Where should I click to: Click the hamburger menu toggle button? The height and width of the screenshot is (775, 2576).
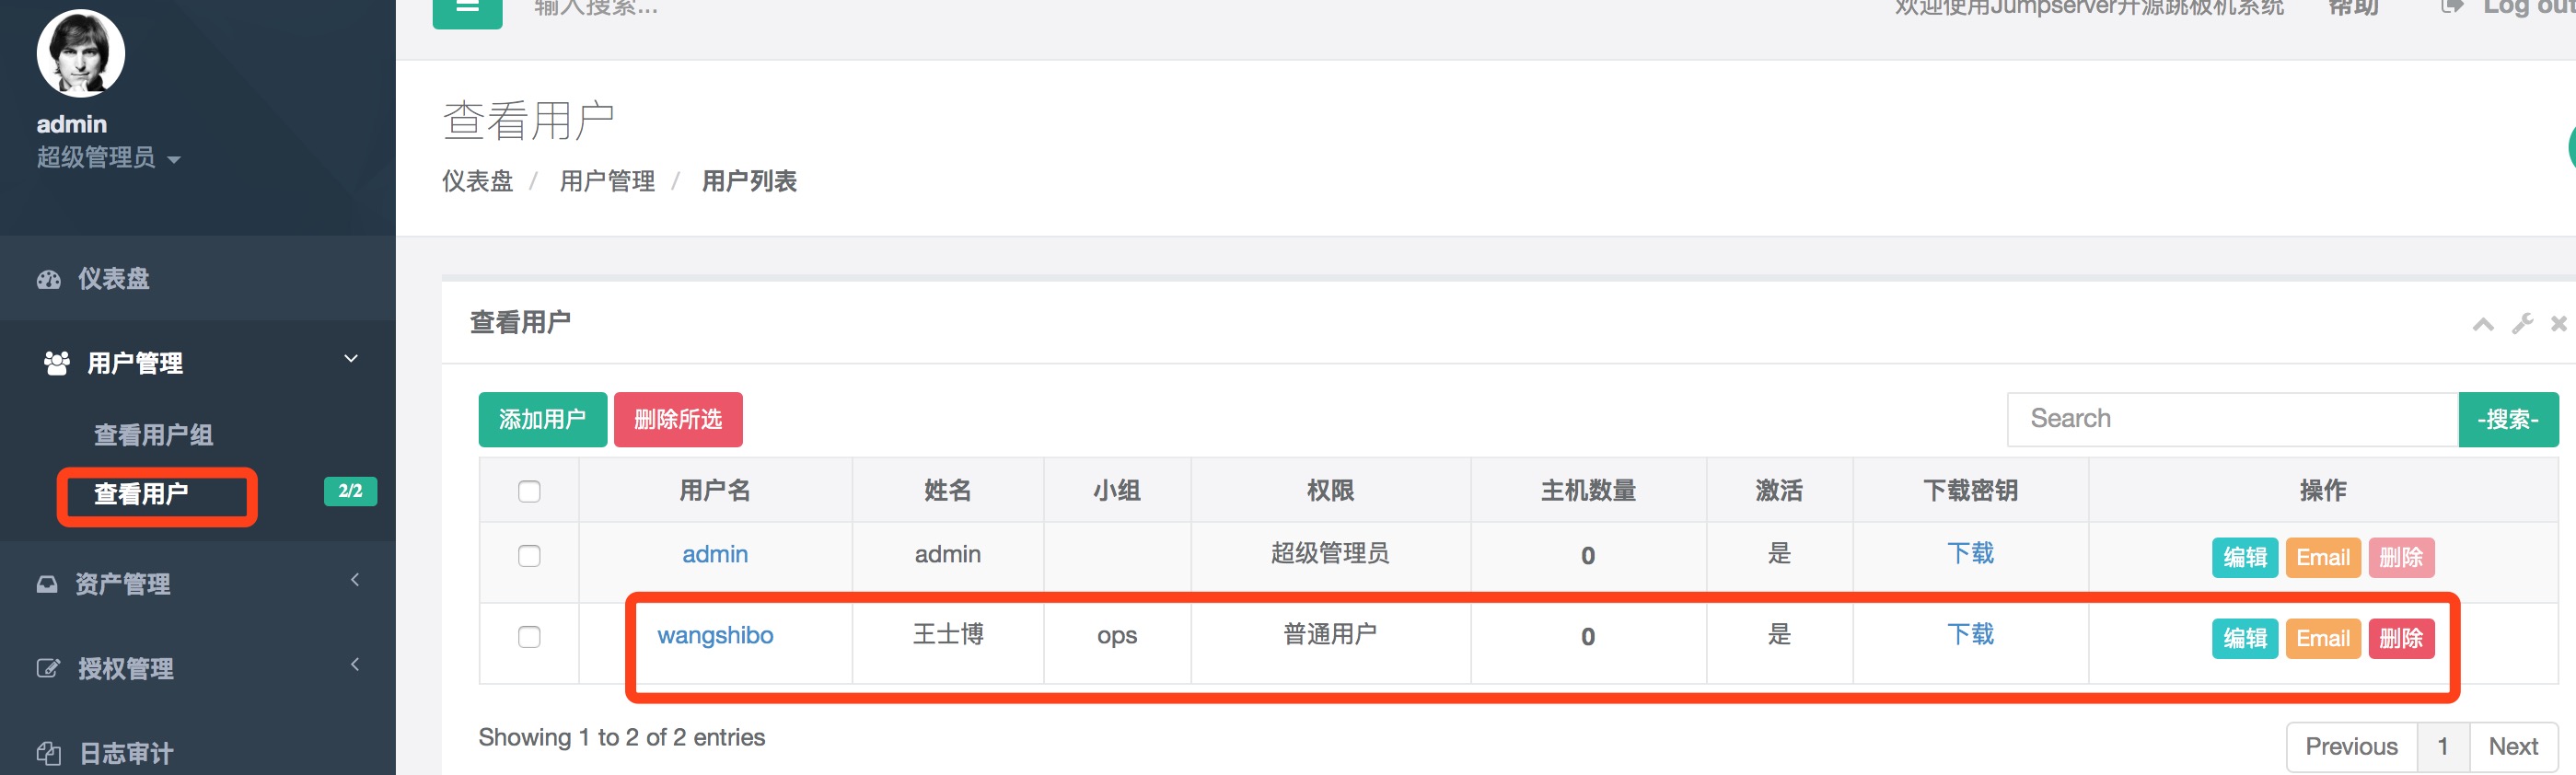467,9
